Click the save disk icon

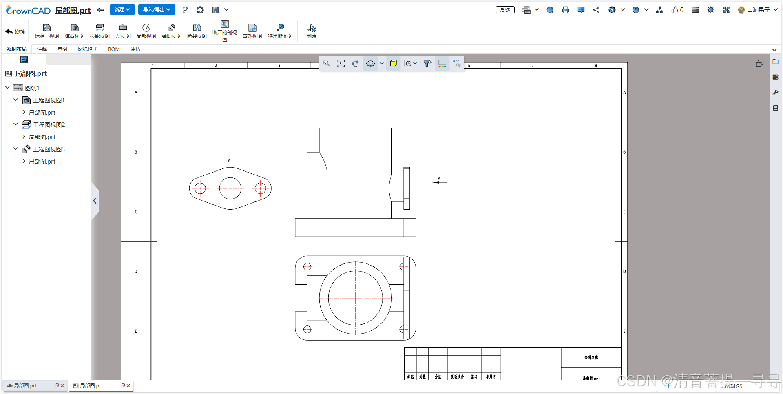pos(216,10)
